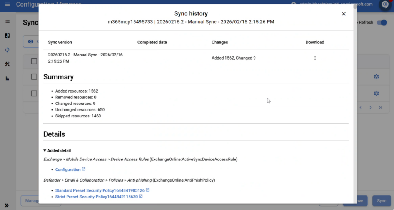Open the three-dot Download menu
394x210 pixels.
[x=315, y=58]
